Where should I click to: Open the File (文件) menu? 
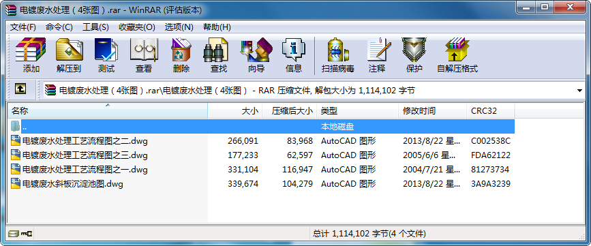point(22,27)
